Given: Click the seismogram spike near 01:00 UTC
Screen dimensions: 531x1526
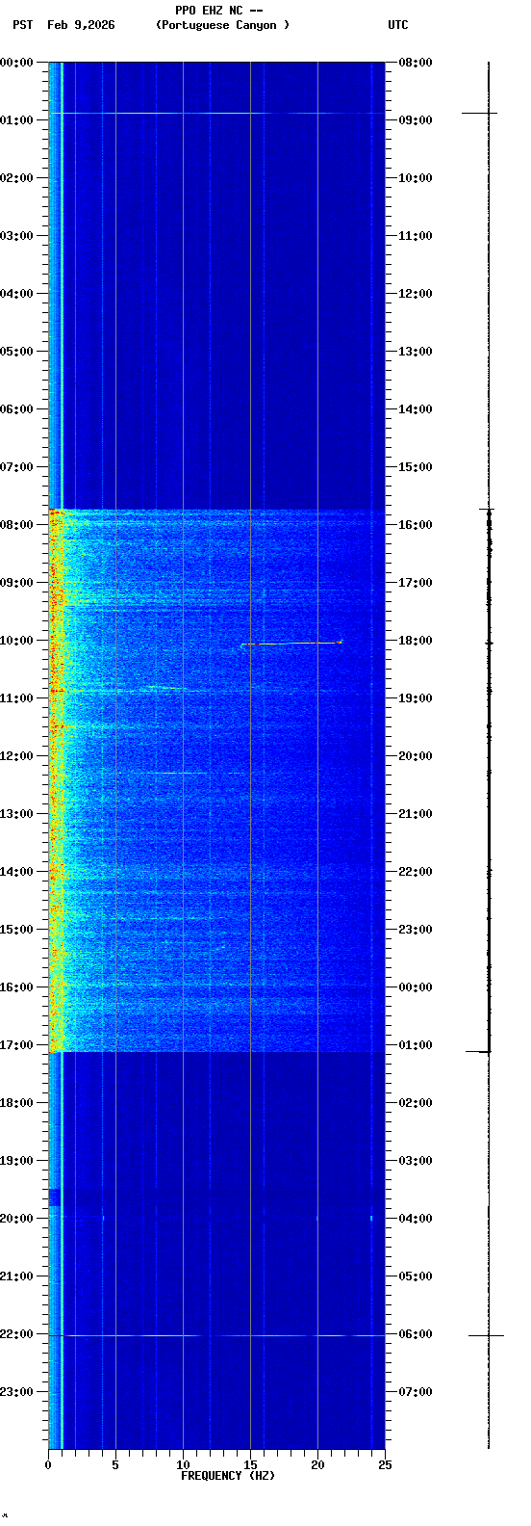Looking at the screenshot, I should [479, 1051].
